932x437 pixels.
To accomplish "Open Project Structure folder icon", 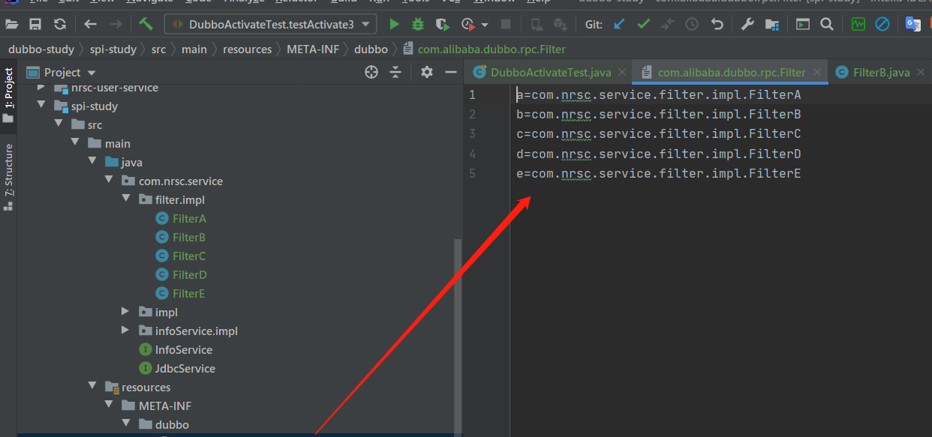I will 771,24.
